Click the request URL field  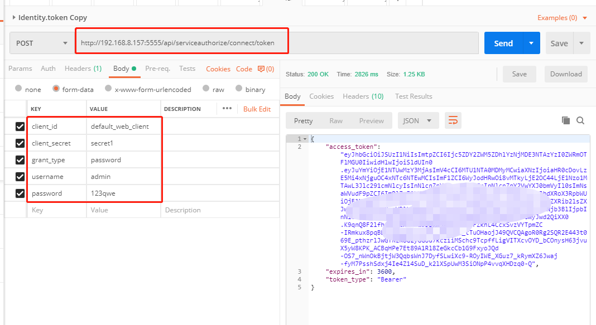277,43
